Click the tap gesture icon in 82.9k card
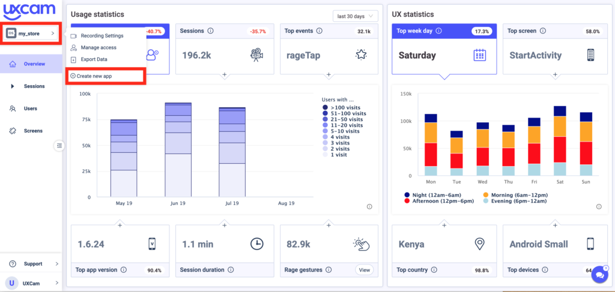 point(361,244)
